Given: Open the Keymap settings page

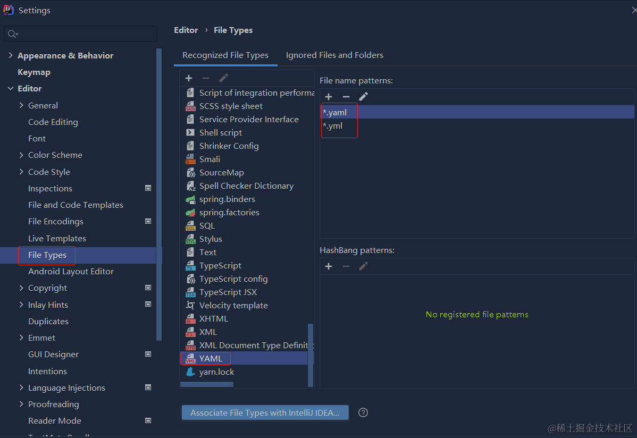Looking at the screenshot, I should [x=34, y=72].
